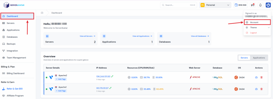Open Team Management in the sidebar
Screen dimensions: 273x99
[x=16, y=58]
